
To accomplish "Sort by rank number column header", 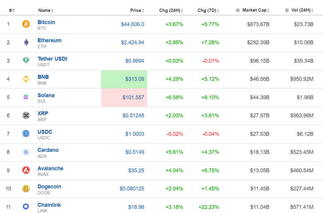I will pos(12,10).
